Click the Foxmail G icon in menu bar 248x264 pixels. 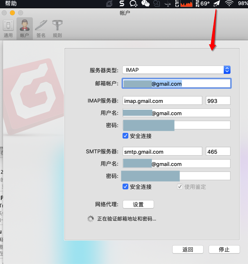pos(109,4)
